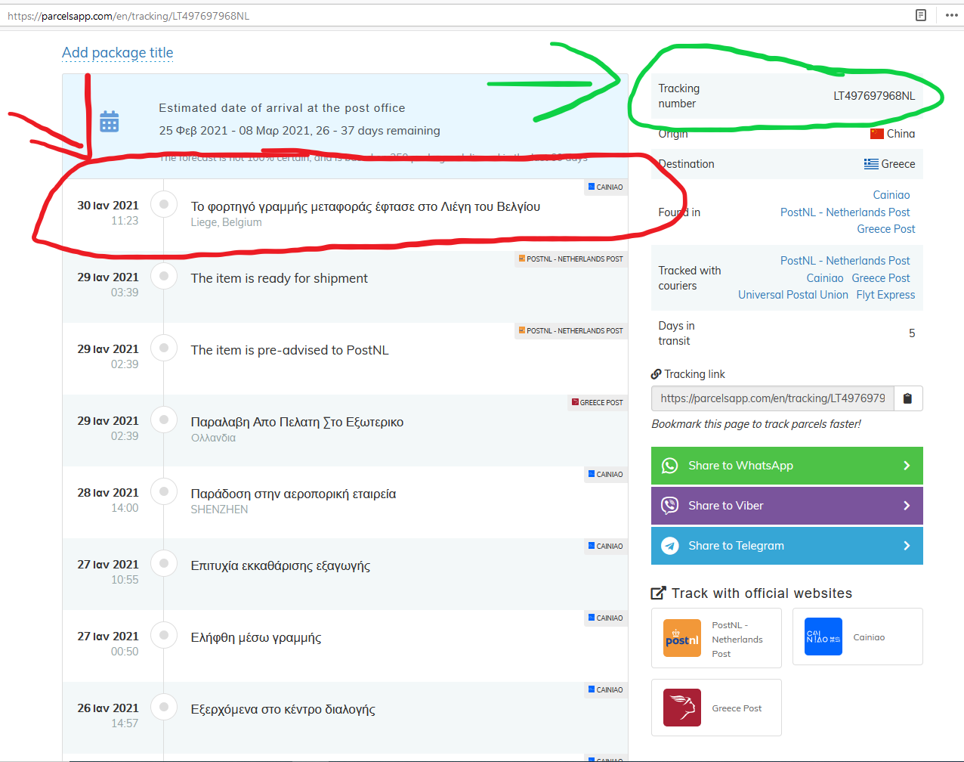
Task: Click timeline dot for Επιτυχία εκκαθάρισης εξαγωγής
Action: tap(164, 563)
